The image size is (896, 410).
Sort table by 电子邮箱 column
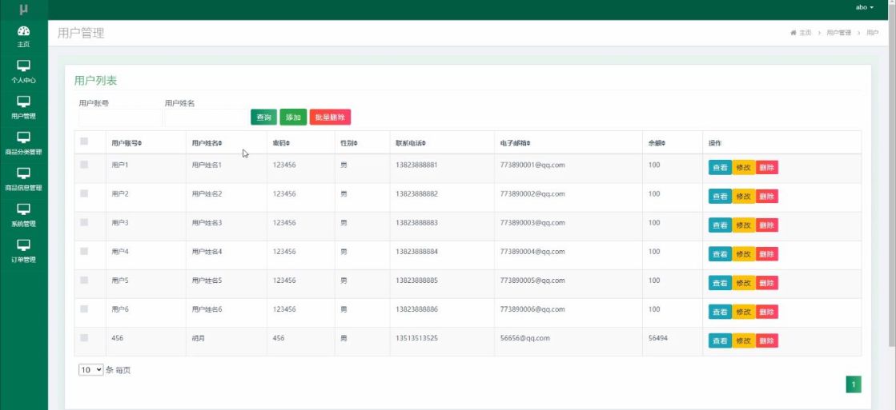(x=515, y=143)
